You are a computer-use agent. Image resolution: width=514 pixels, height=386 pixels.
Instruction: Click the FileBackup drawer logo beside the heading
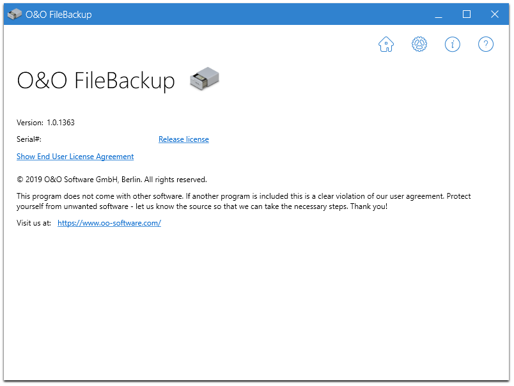(205, 79)
